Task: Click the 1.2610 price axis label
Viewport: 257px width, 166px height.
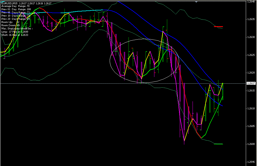Action: tap(251, 108)
